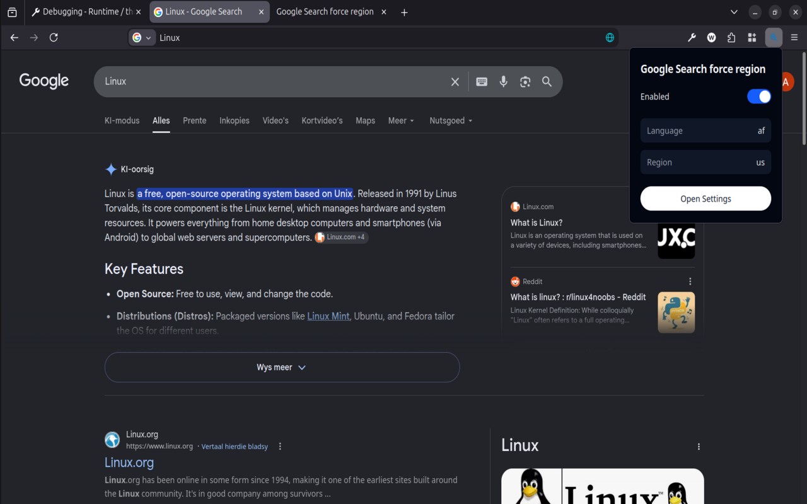This screenshot has width=807, height=504.
Task: Open more options for the Linux.org result
Action: tap(280, 447)
